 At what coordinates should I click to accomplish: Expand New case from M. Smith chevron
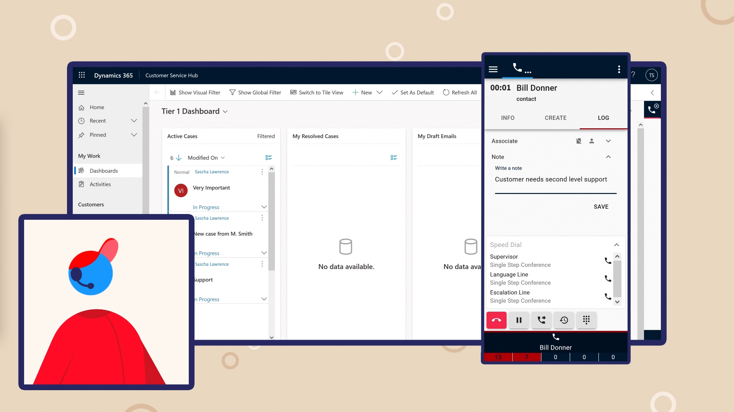click(x=264, y=253)
